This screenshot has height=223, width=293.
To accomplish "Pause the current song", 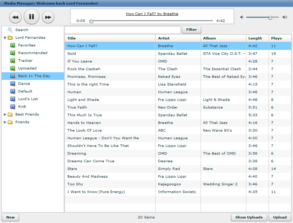I will (x=32, y=17).
